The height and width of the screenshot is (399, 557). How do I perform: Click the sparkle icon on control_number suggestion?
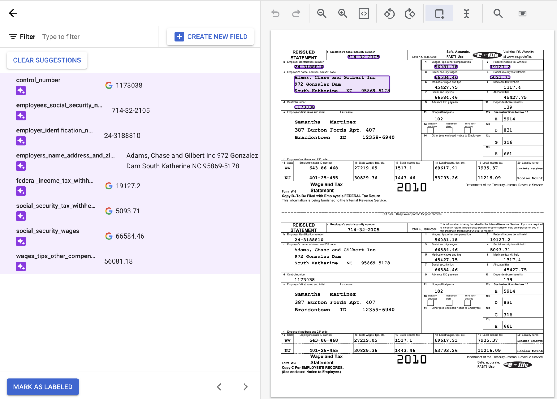click(21, 91)
